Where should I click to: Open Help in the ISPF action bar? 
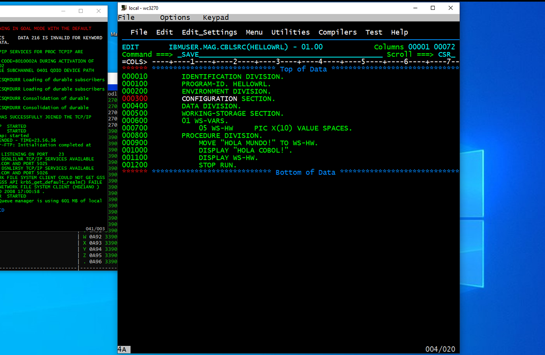[399, 32]
